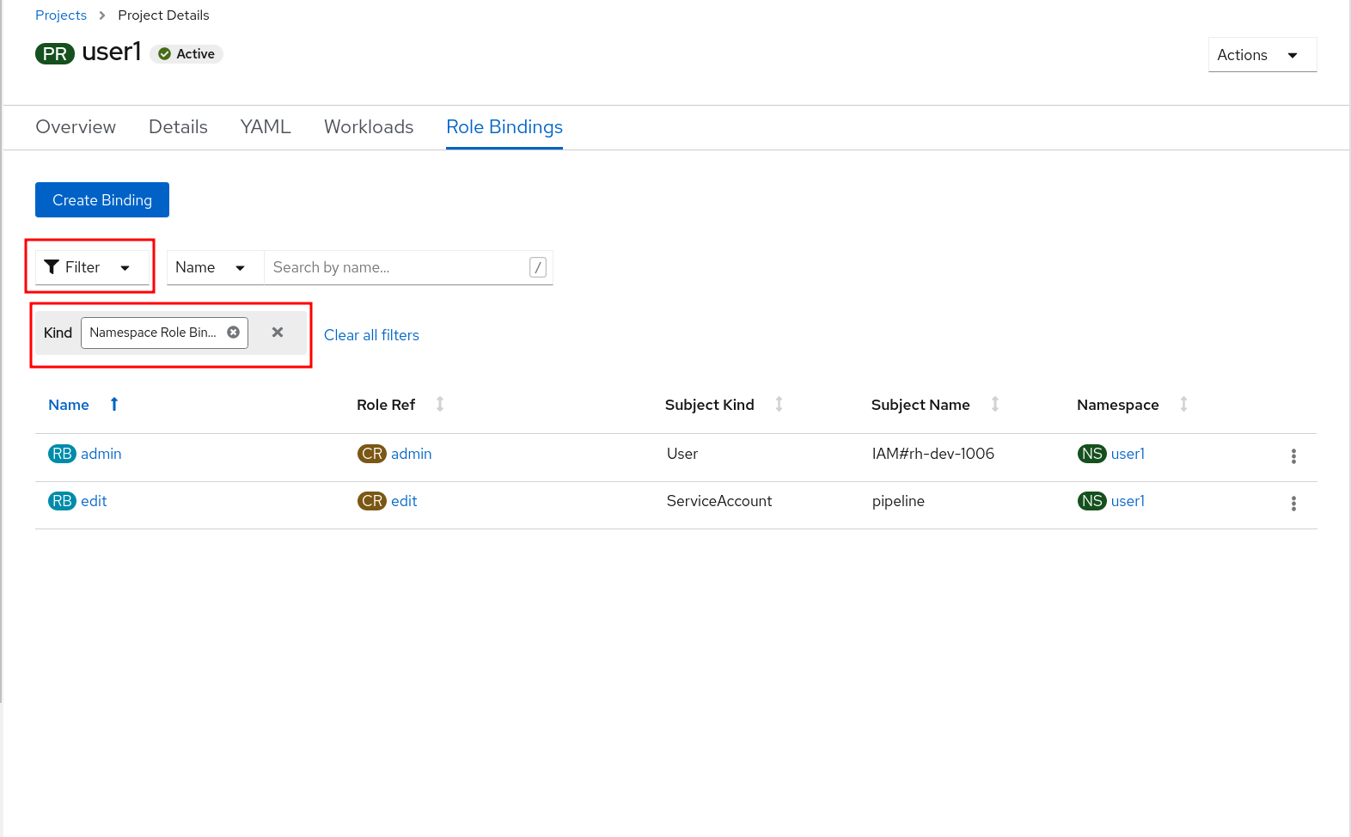Go to Projects breadcrumb link
Viewport: 1351px width, 837px height.
(x=61, y=15)
